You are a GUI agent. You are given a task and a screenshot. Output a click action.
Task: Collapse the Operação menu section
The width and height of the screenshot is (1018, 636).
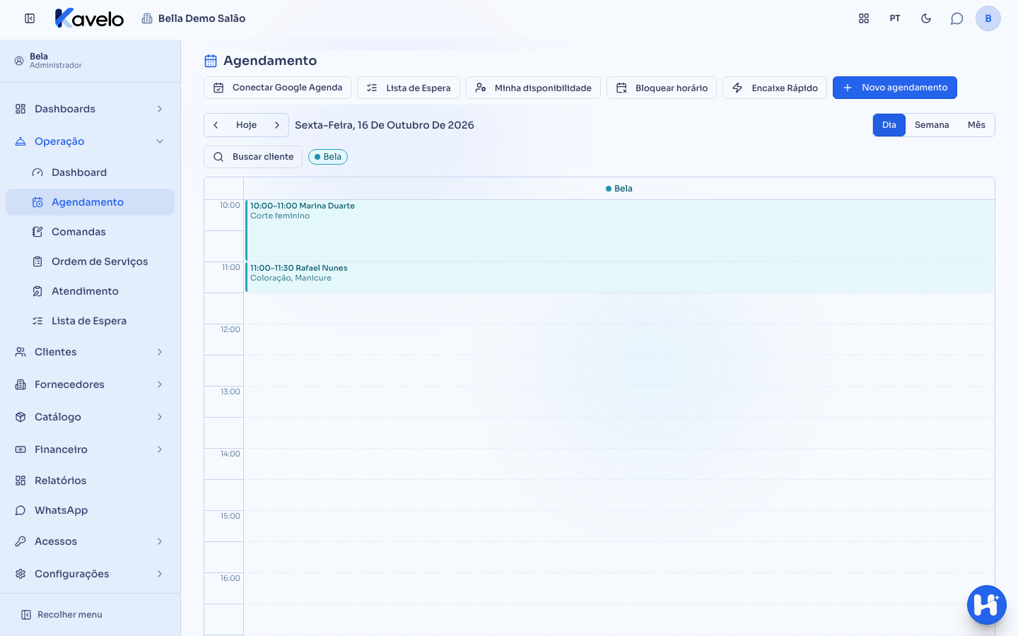[x=90, y=141]
